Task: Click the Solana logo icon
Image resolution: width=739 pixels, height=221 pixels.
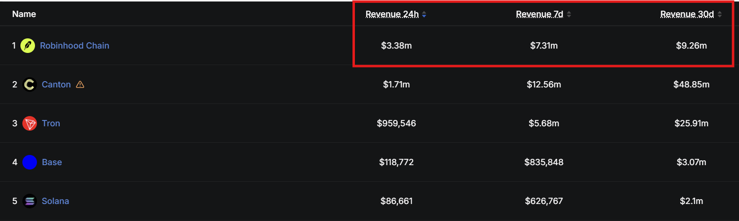Action: (x=30, y=201)
